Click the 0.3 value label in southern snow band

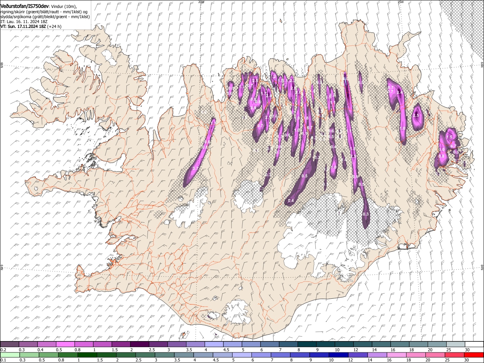coord(365,214)
